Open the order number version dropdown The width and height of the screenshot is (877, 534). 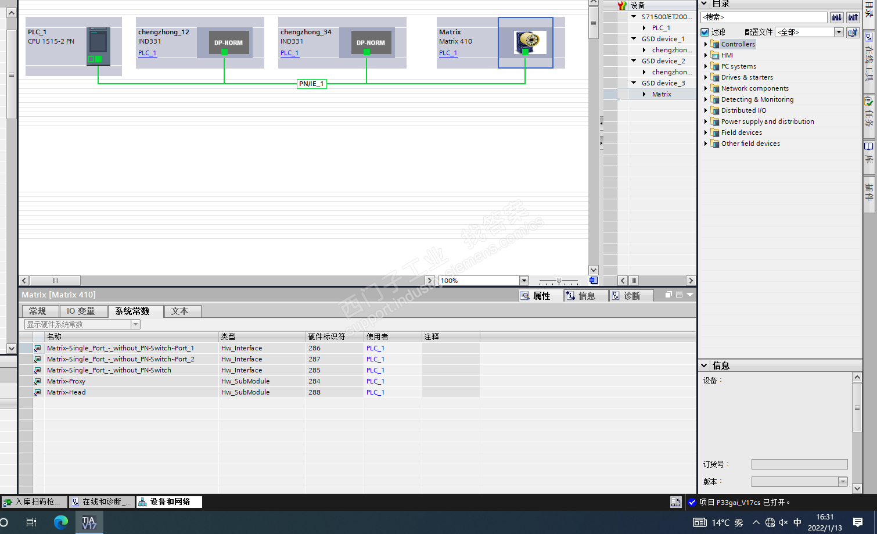[843, 482]
